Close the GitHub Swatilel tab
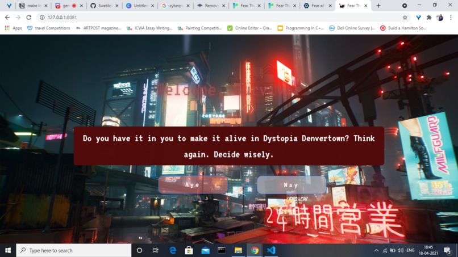458x257 pixels. point(117,6)
